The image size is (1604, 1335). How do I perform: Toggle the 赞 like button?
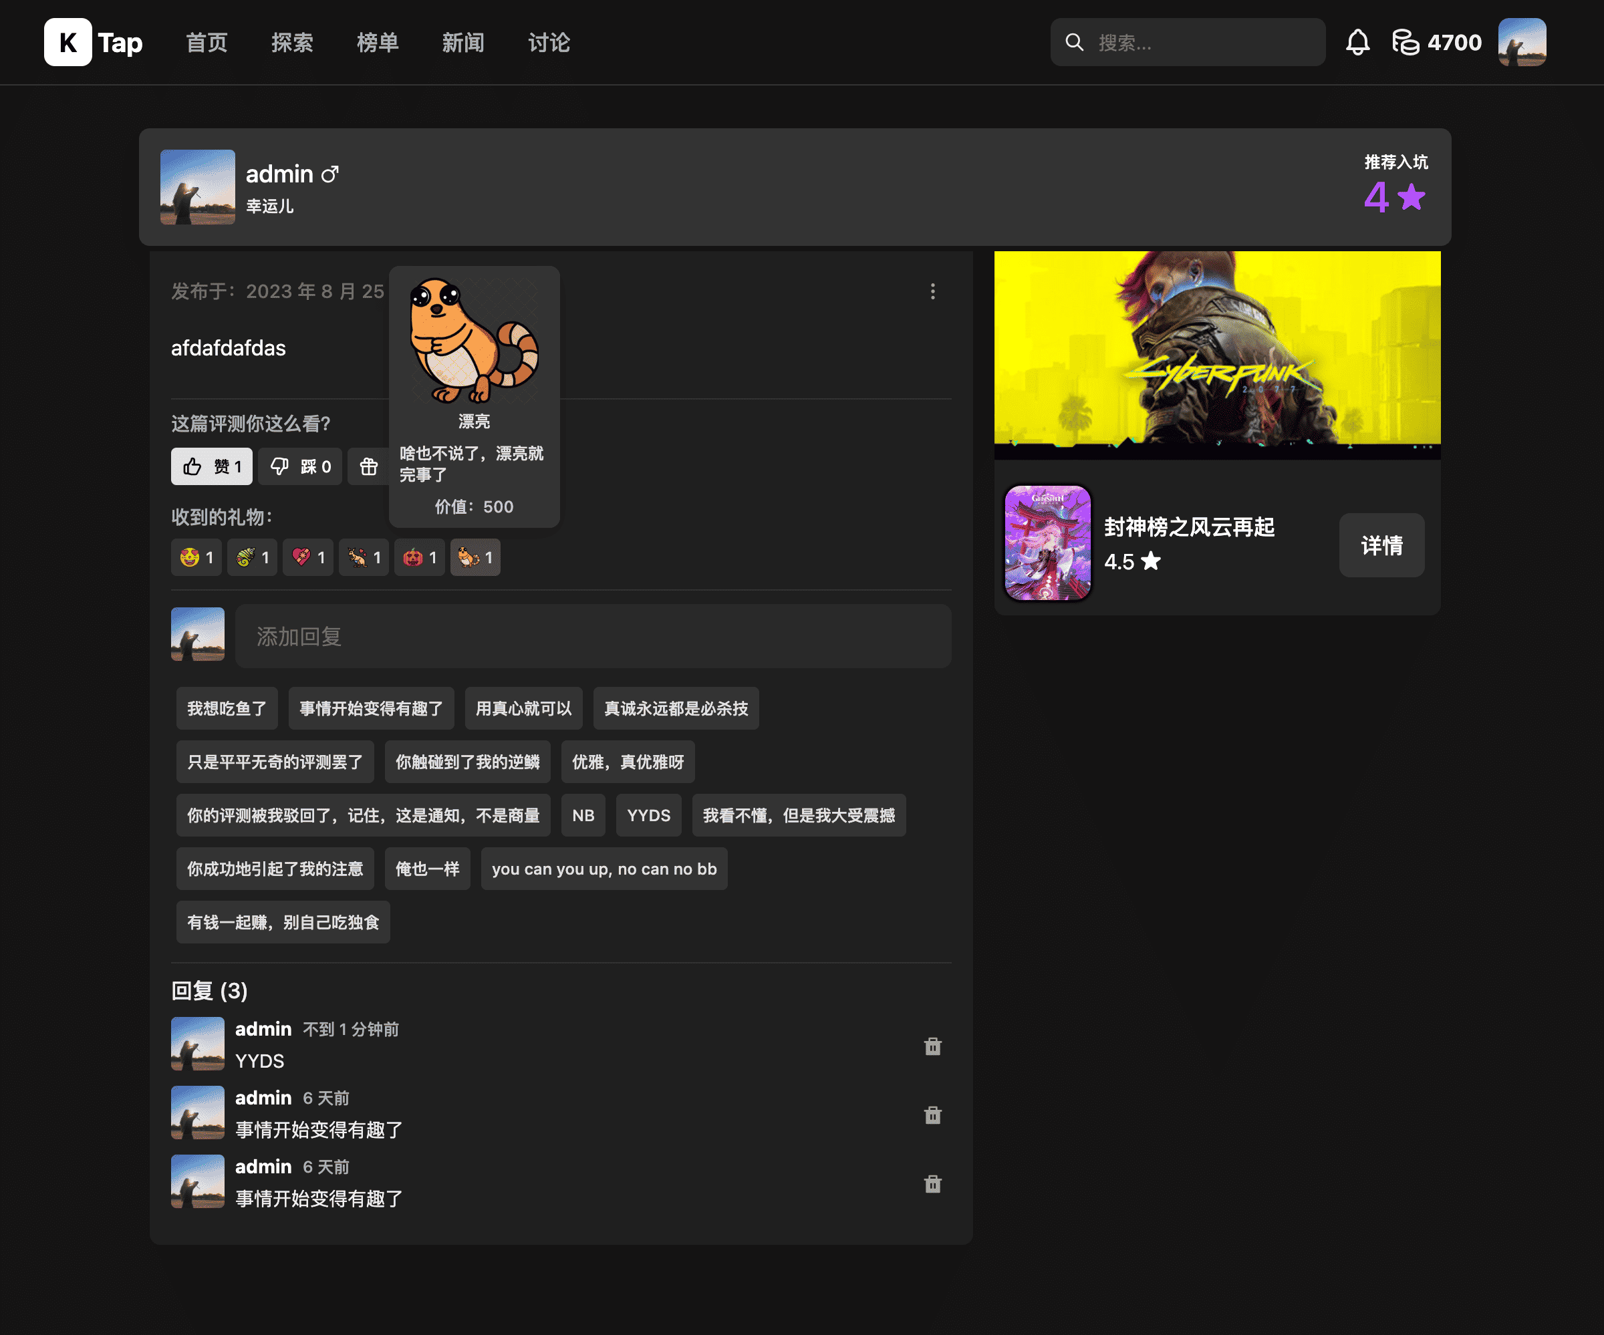[x=212, y=466]
